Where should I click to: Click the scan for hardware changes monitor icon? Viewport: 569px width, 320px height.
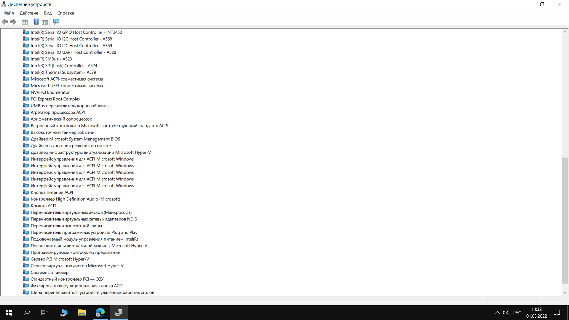point(56,22)
